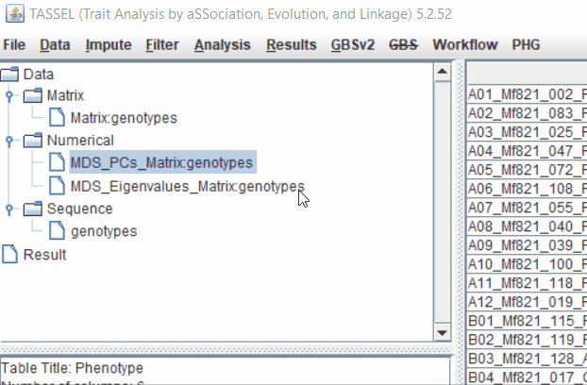587x385 pixels.
Task: Select the Matrix folder label
Action: click(x=65, y=95)
